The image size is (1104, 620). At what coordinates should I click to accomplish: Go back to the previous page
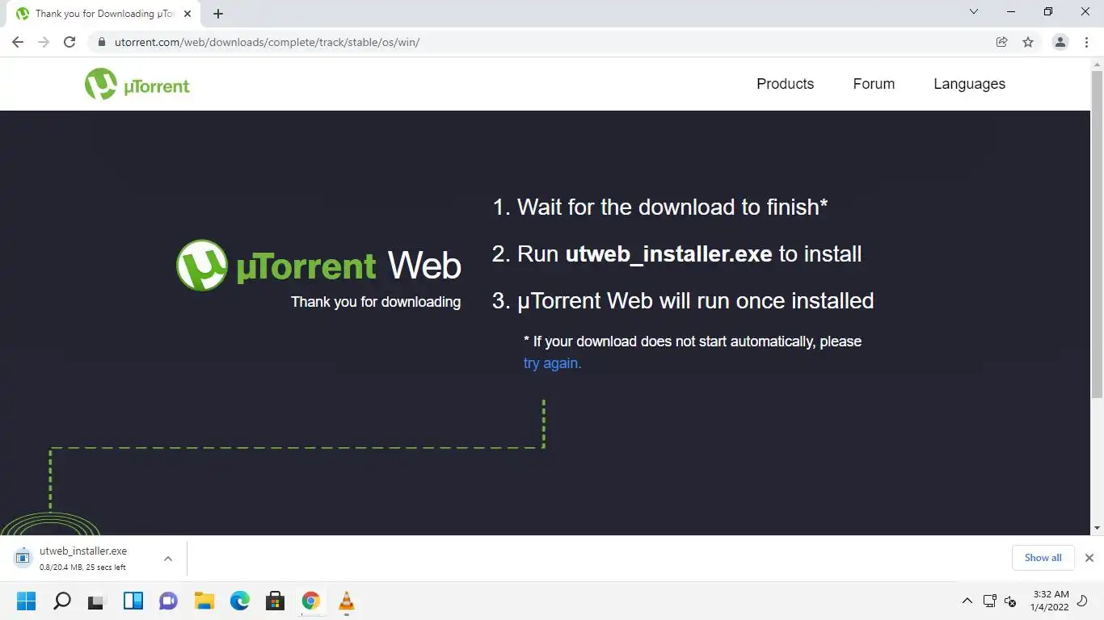point(18,42)
